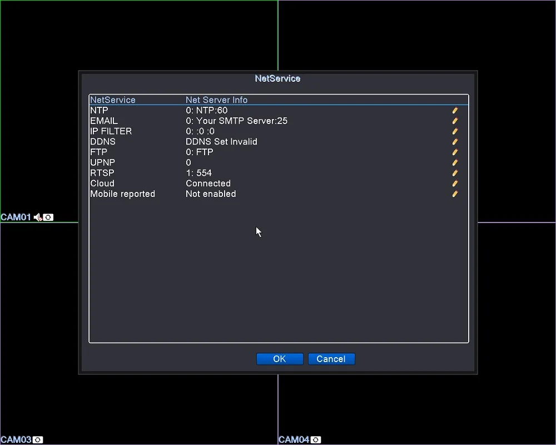Image resolution: width=556 pixels, height=445 pixels.
Task: Select the IP FILTER row label
Action: pos(111,131)
